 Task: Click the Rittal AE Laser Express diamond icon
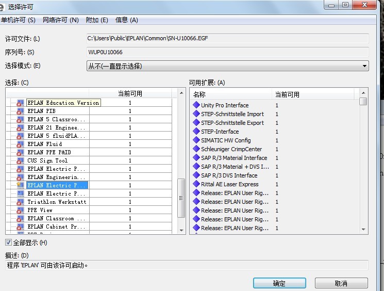pos(196,184)
